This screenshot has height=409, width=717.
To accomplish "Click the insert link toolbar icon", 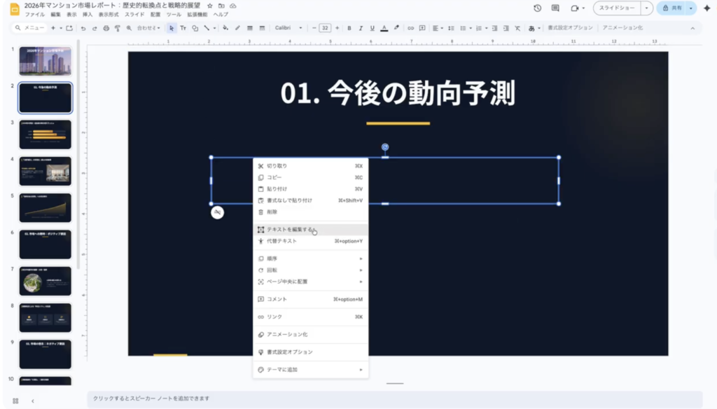I will coord(411,28).
